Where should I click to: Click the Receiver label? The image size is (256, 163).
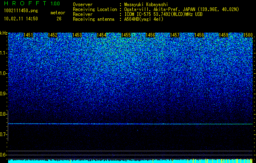coord(83,14)
